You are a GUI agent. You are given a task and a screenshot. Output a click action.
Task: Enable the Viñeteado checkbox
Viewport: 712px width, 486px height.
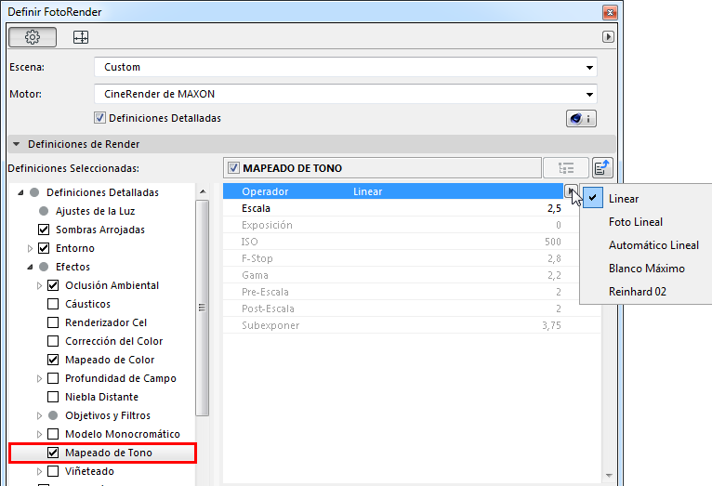(x=53, y=471)
